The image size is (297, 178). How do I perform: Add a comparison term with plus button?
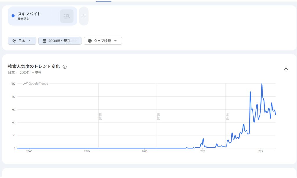click(x=84, y=16)
